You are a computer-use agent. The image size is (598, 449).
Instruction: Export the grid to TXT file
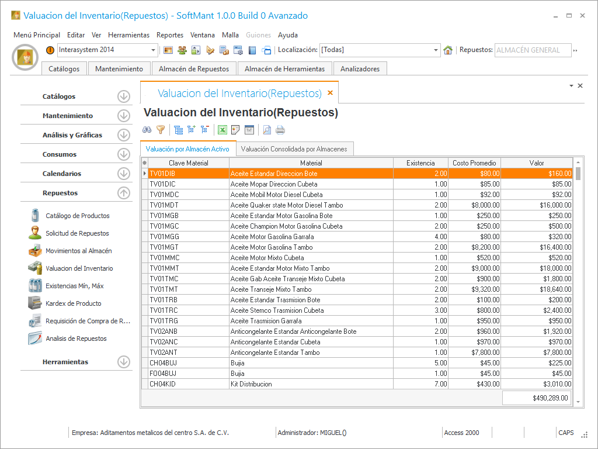249,130
